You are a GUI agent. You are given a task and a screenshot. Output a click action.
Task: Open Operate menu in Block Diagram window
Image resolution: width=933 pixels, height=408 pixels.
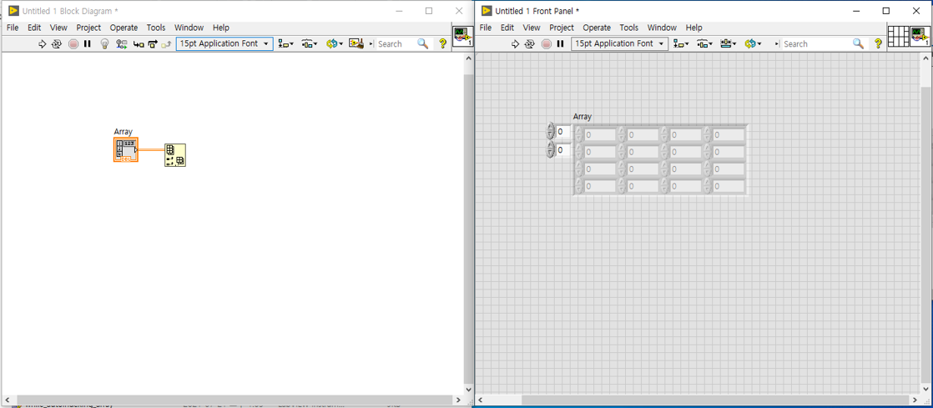tap(124, 28)
